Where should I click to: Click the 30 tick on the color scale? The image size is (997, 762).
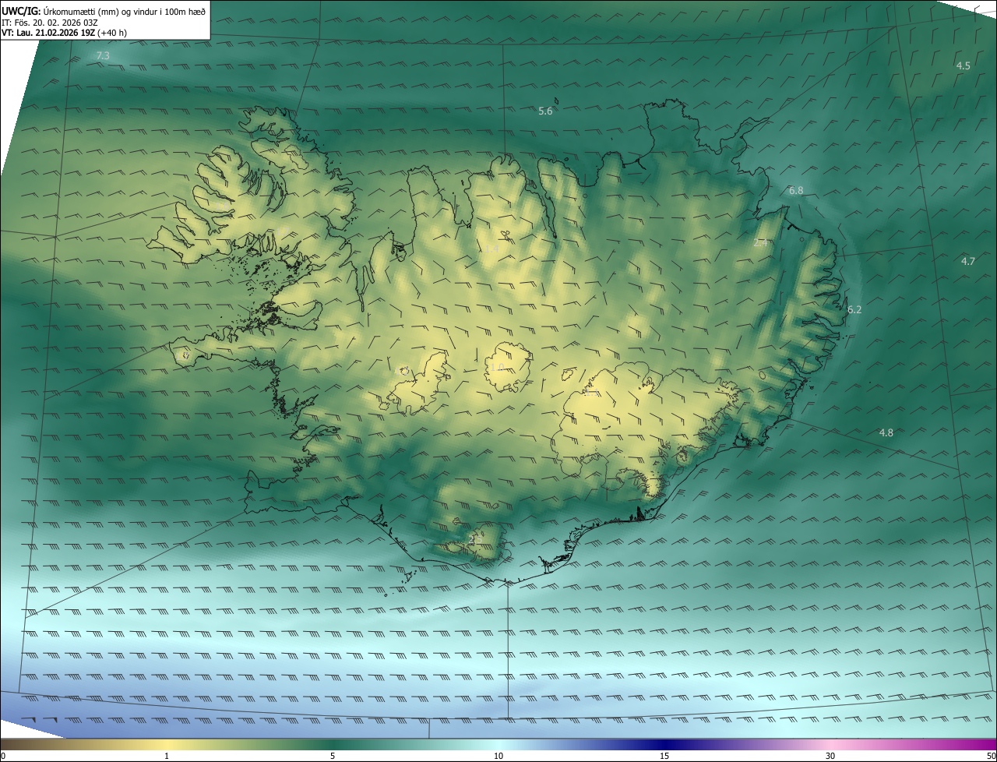click(830, 756)
